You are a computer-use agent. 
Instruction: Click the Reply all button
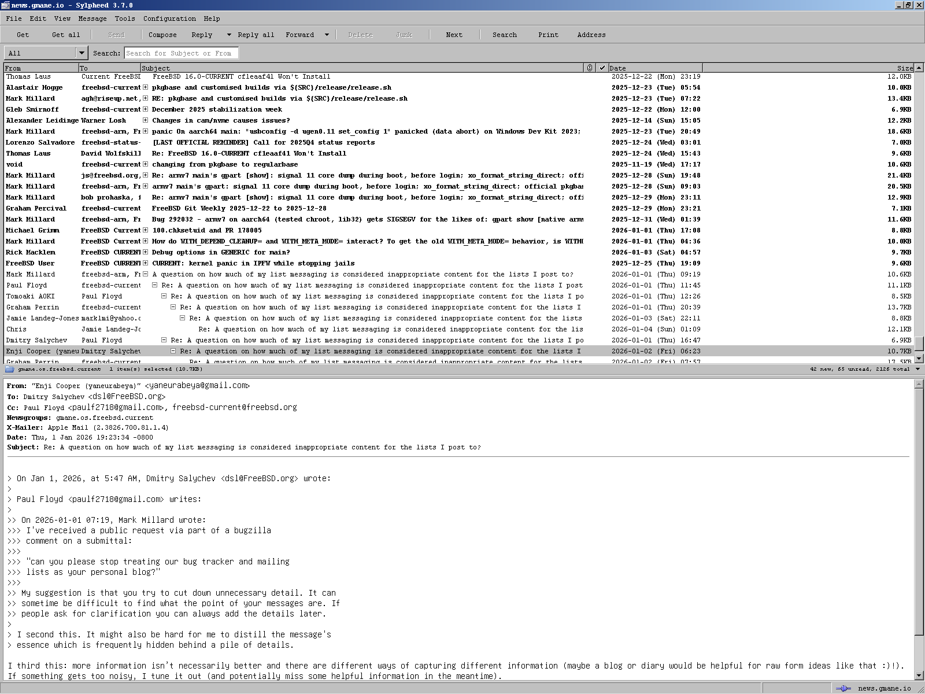pos(256,35)
